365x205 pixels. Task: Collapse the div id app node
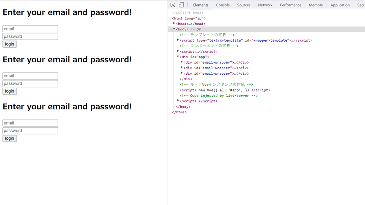pos(178,57)
